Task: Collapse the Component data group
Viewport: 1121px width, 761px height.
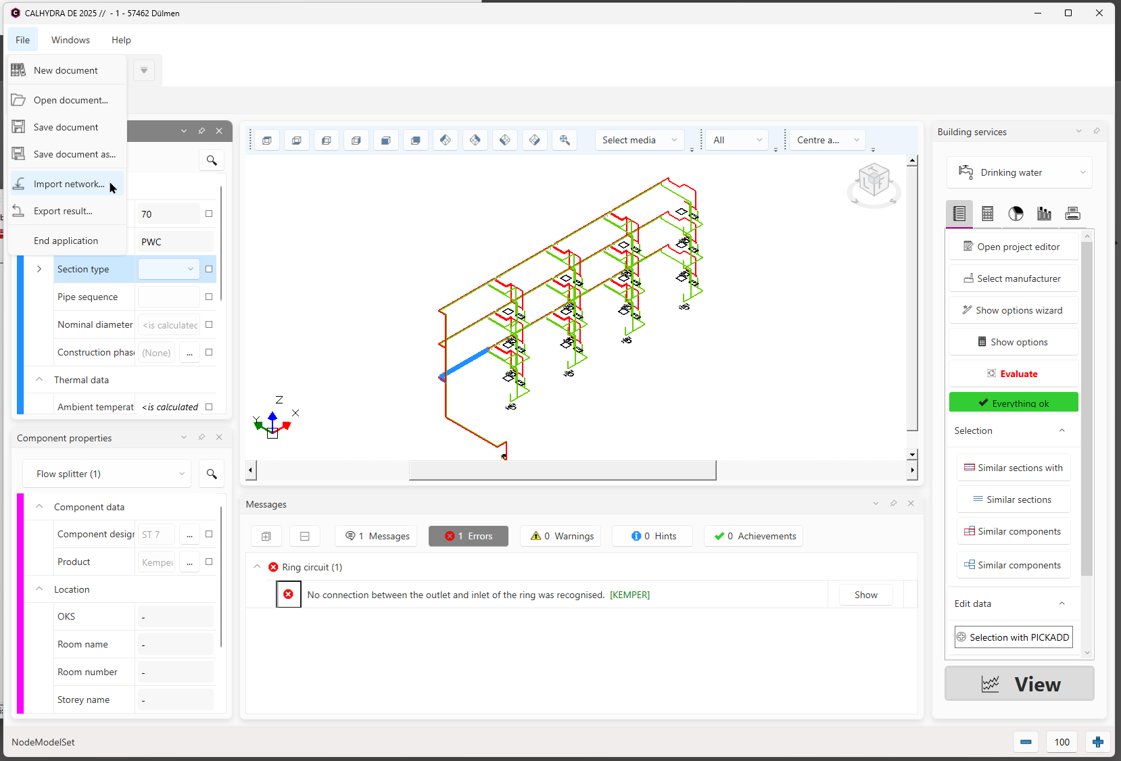Action: pyautogui.click(x=39, y=506)
